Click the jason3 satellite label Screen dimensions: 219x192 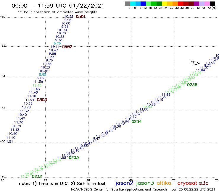coord(145,183)
